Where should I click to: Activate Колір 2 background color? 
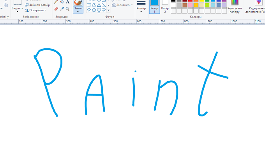[x=165, y=6]
